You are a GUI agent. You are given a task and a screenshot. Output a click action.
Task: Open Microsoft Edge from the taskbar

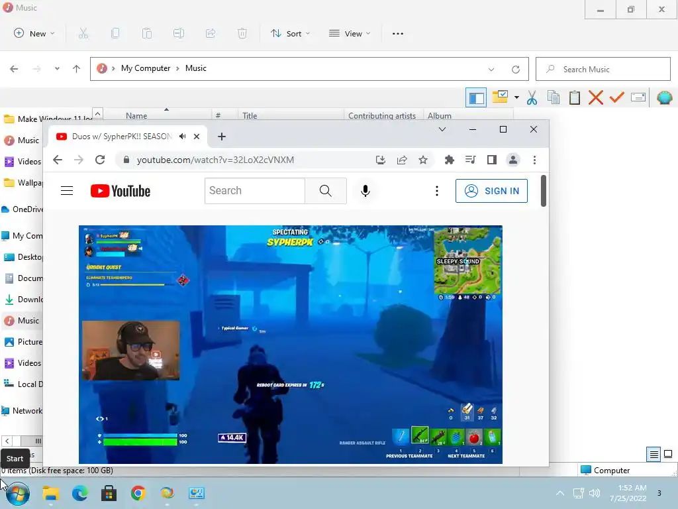[x=79, y=493]
